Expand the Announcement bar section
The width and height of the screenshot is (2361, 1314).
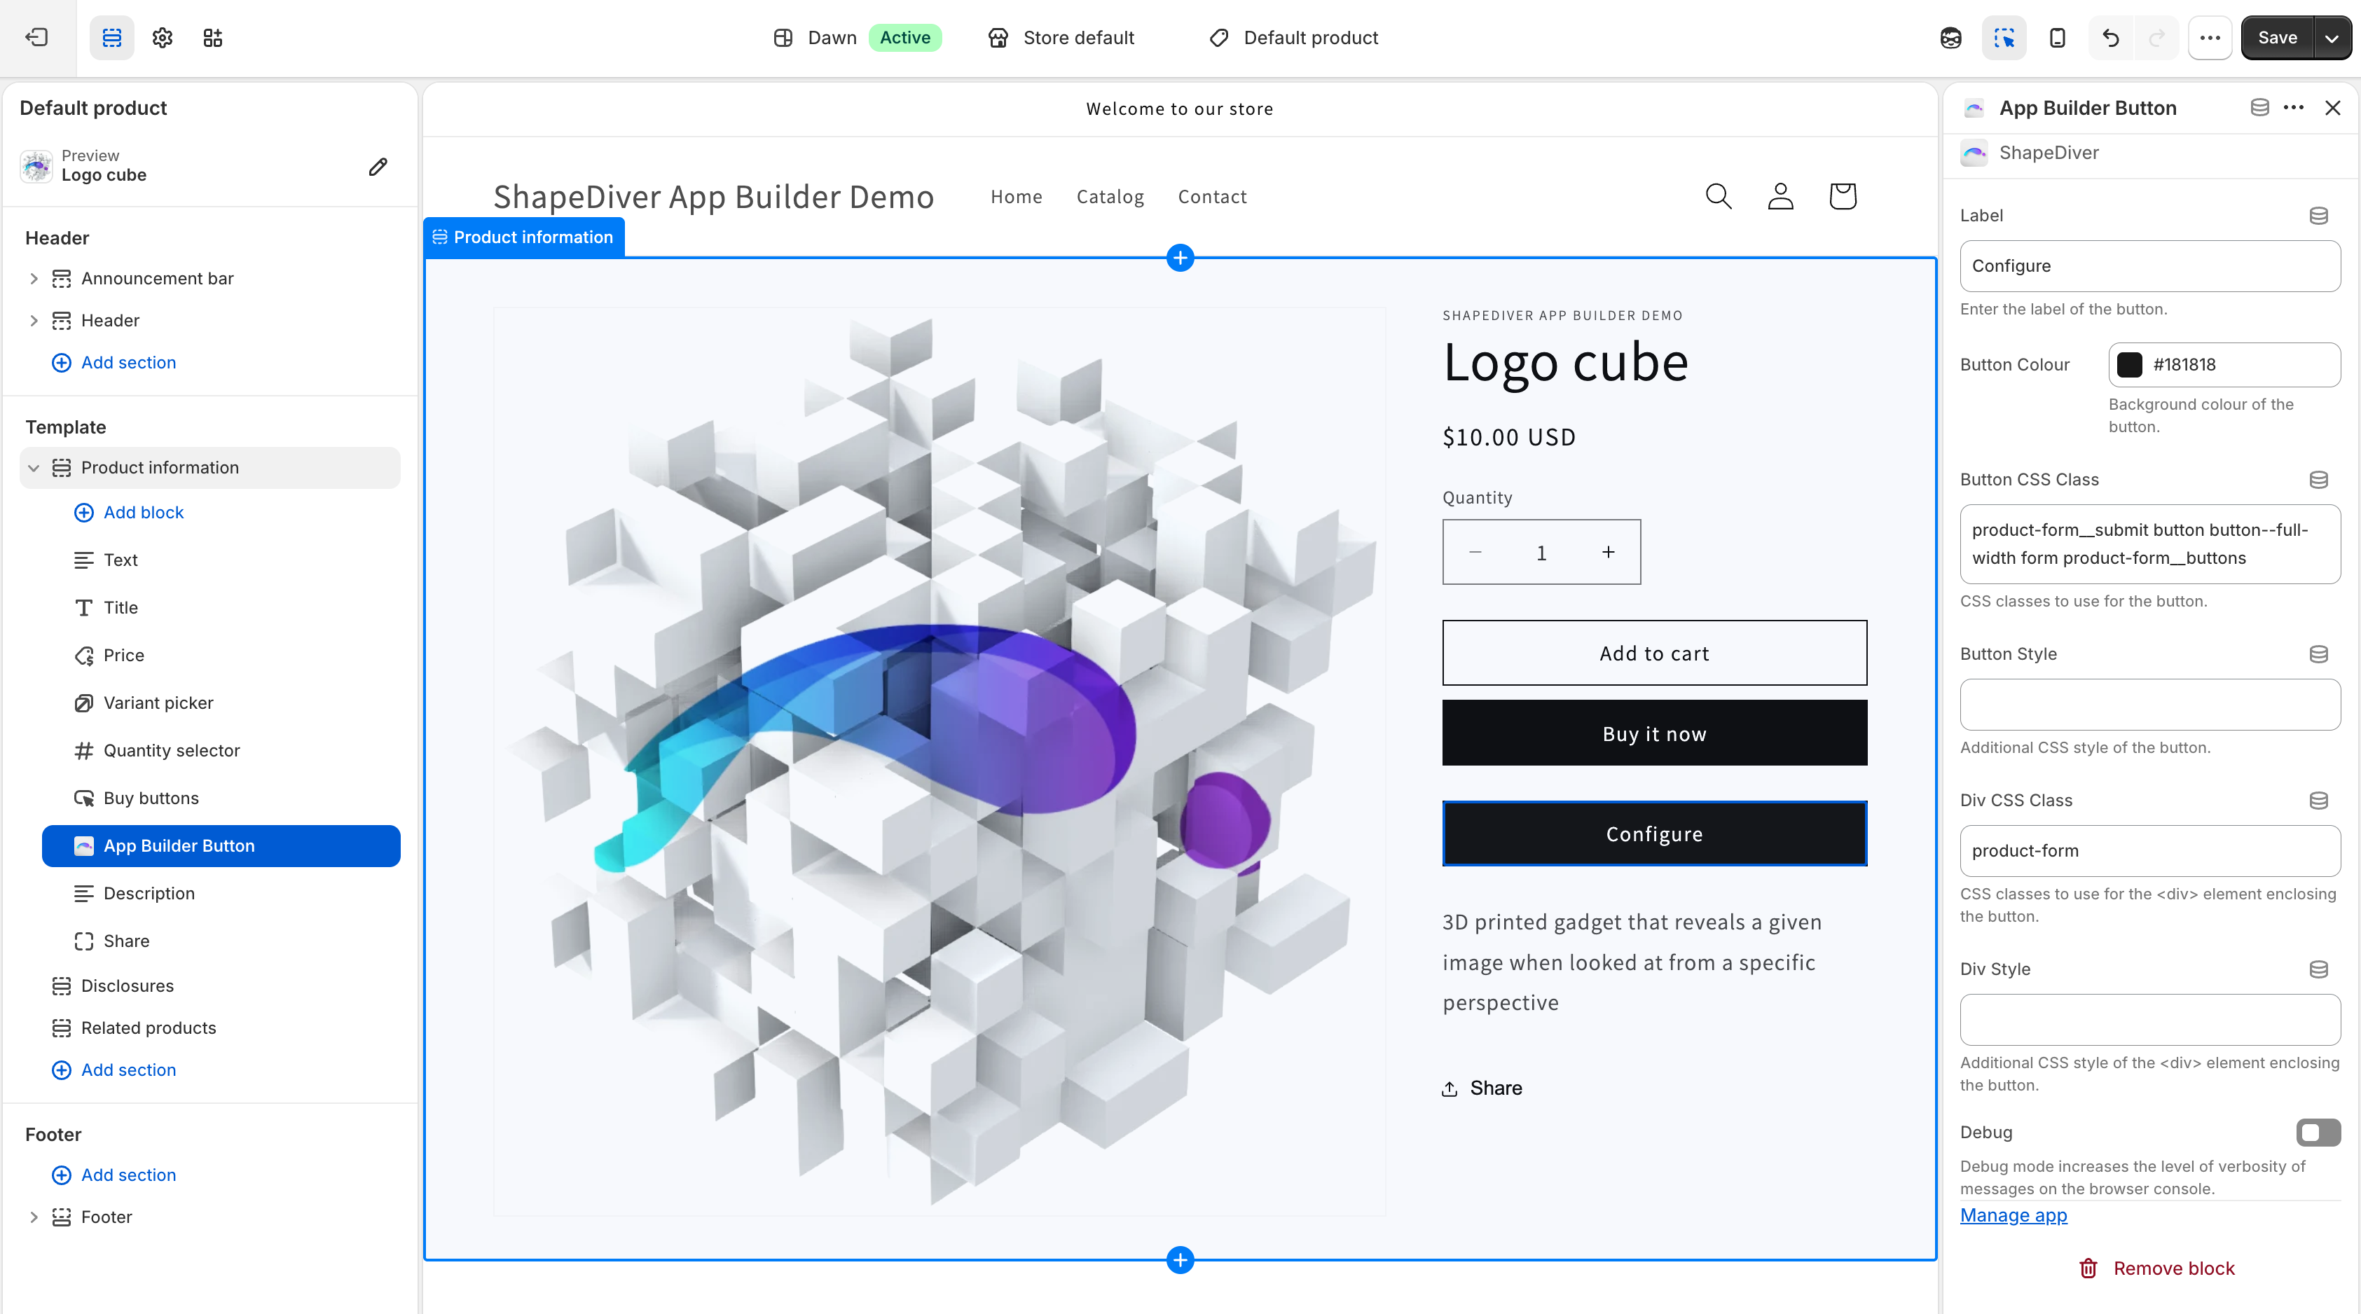[34, 279]
